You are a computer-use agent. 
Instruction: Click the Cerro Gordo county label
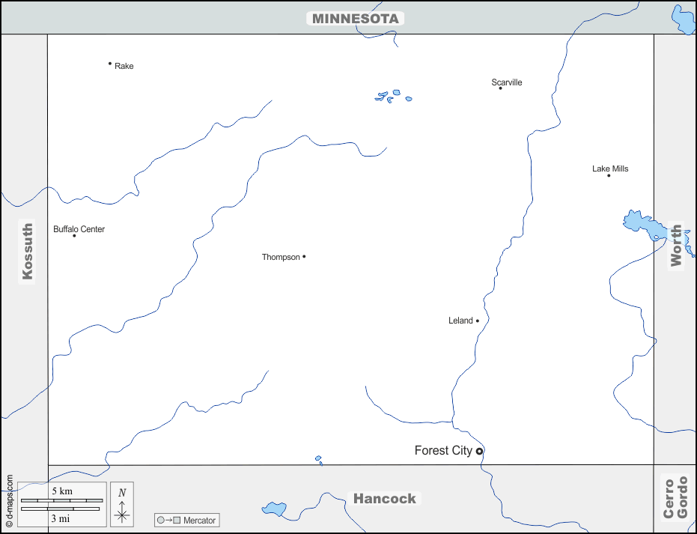[x=675, y=498]
